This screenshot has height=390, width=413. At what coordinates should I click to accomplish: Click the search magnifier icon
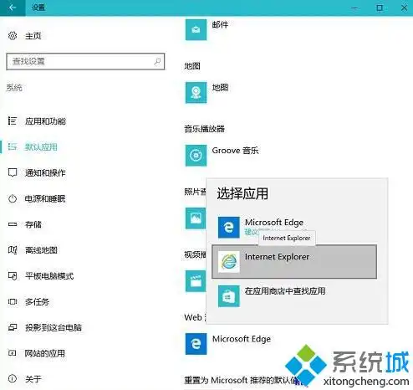click(x=157, y=61)
